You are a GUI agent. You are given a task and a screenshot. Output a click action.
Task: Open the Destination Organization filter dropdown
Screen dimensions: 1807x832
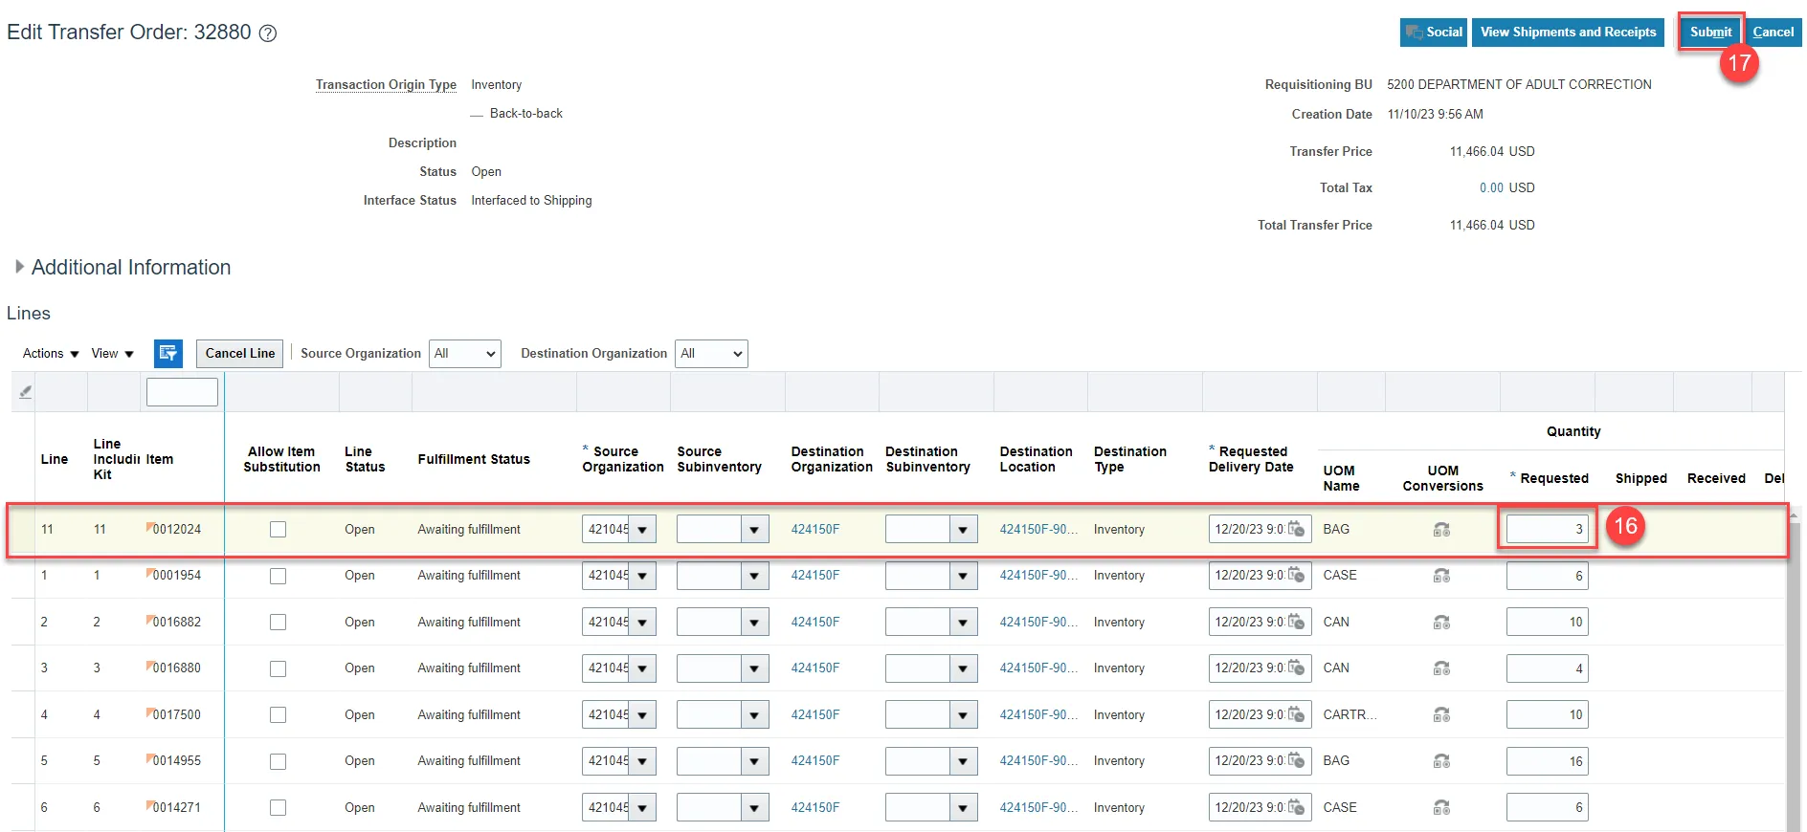(x=711, y=354)
